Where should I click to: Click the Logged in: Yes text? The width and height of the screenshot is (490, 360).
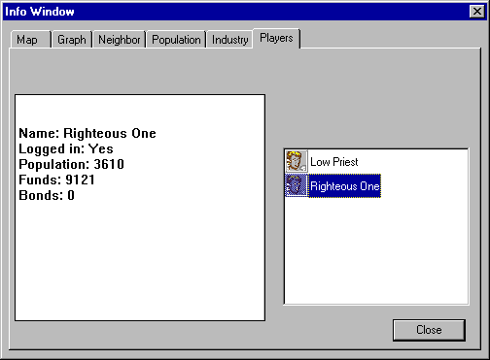coord(66,148)
